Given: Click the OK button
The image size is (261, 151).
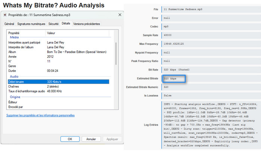Looking at the screenshot, I should (x=70, y=139).
